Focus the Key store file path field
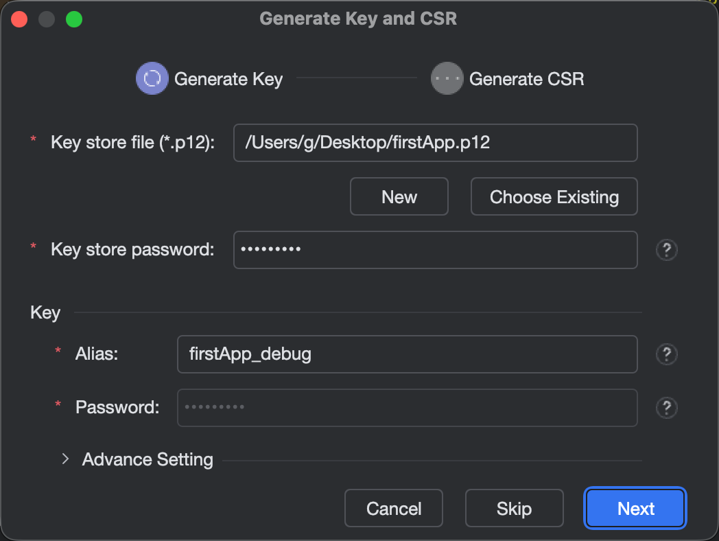The height and width of the screenshot is (541, 719). (435, 143)
